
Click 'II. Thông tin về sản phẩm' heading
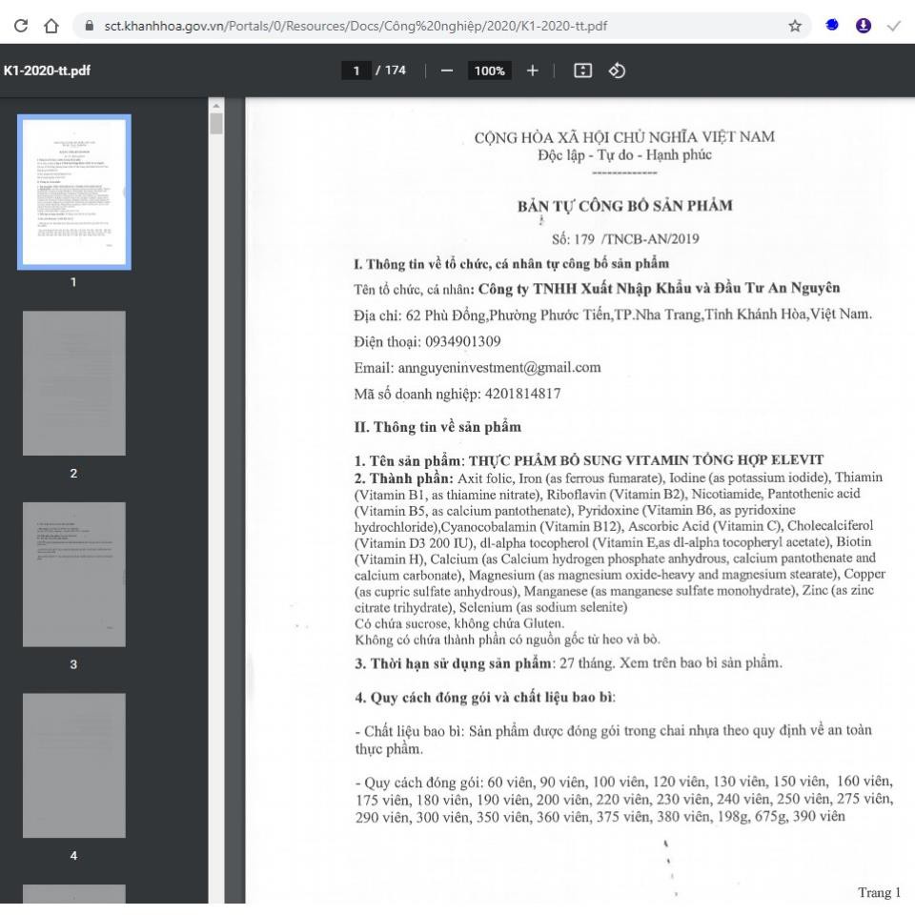[x=437, y=427]
